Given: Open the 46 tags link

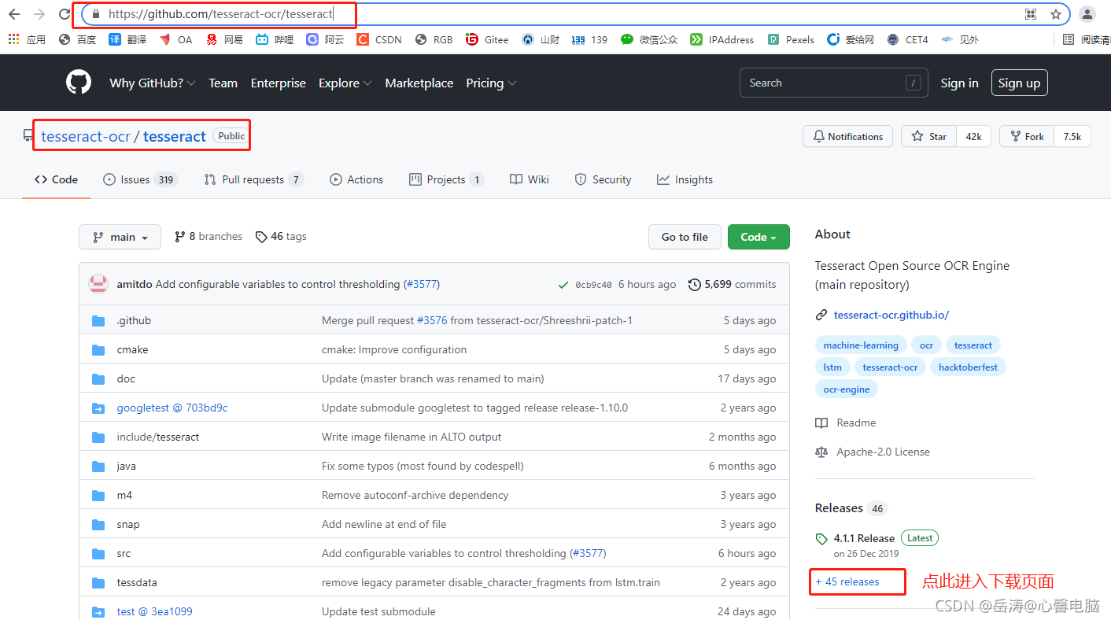Looking at the screenshot, I should point(281,236).
